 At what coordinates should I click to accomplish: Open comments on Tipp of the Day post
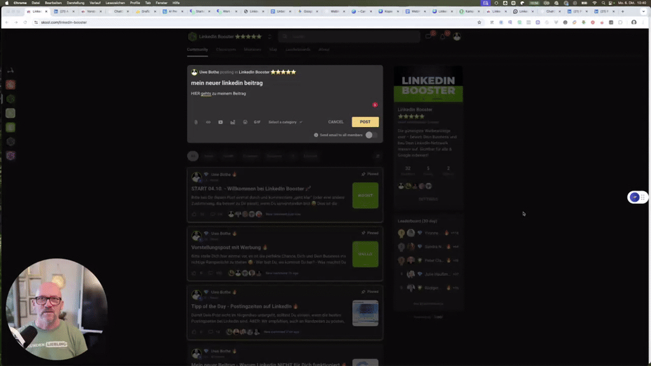coord(211,332)
